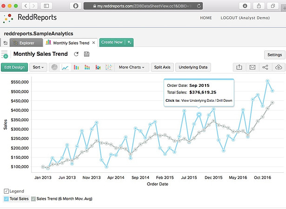Screen dimensions: 286x209
Task: Toggle the Total Sales series checkbox
Action: [6, 199]
